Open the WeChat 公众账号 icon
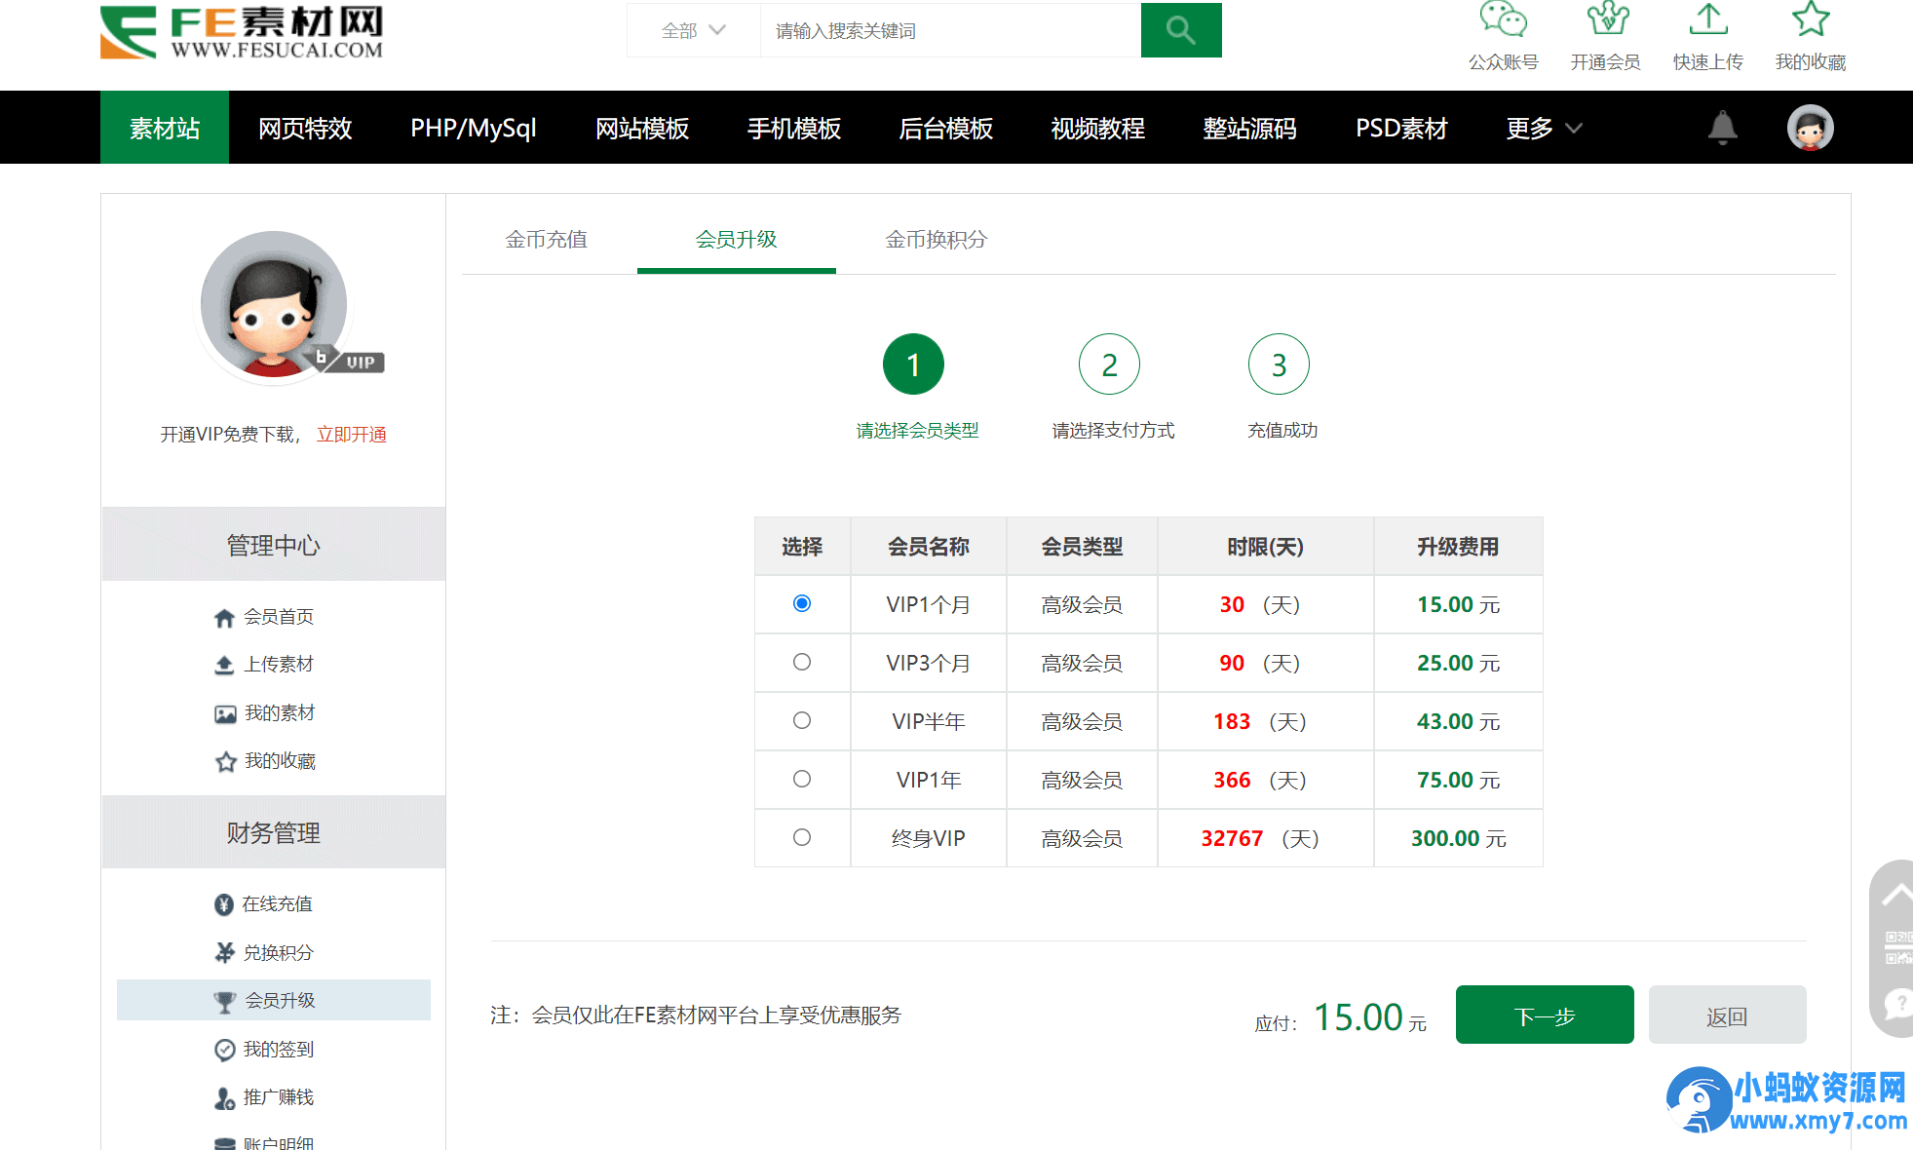Viewport: 1913px width, 1150px height. pyautogui.click(x=1503, y=19)
